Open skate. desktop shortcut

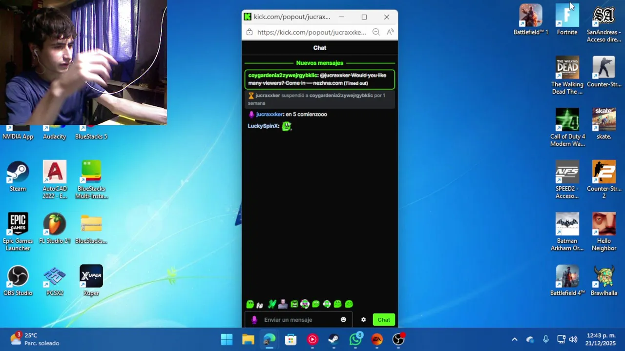tap(604, 124)
